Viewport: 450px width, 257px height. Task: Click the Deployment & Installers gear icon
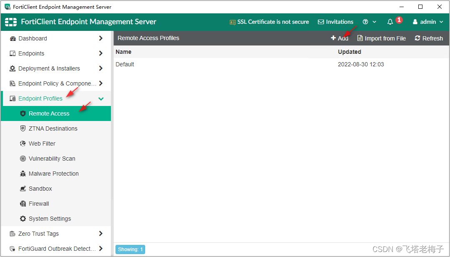tap(13, 68)
